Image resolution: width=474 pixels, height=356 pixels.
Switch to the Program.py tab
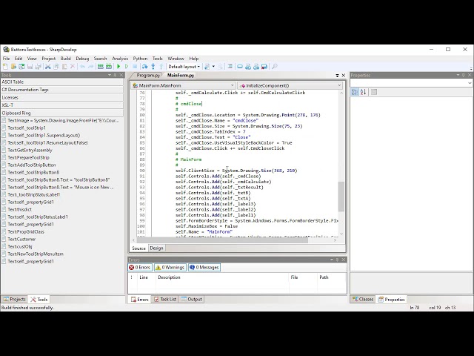148,76
